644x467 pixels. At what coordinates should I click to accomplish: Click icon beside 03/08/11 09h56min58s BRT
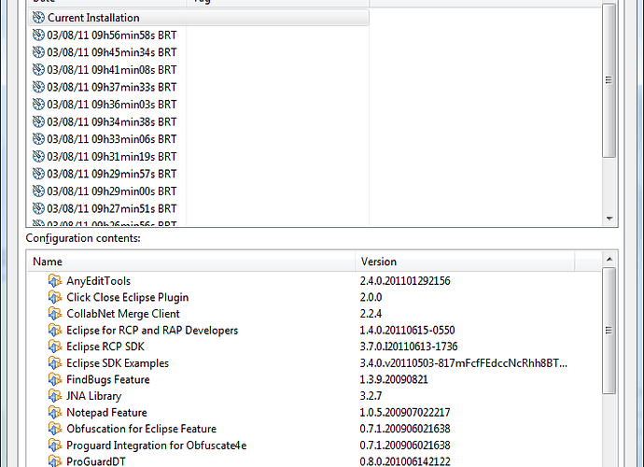[x=38, y=35]
